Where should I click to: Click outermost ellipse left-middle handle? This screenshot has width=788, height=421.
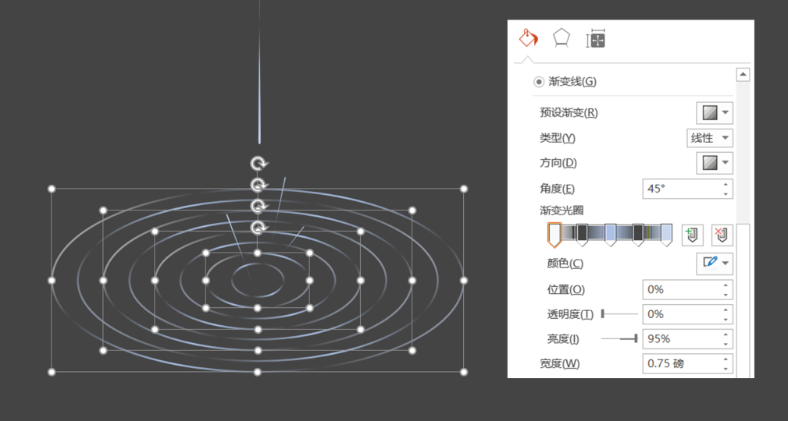click(x=52, y=281)
